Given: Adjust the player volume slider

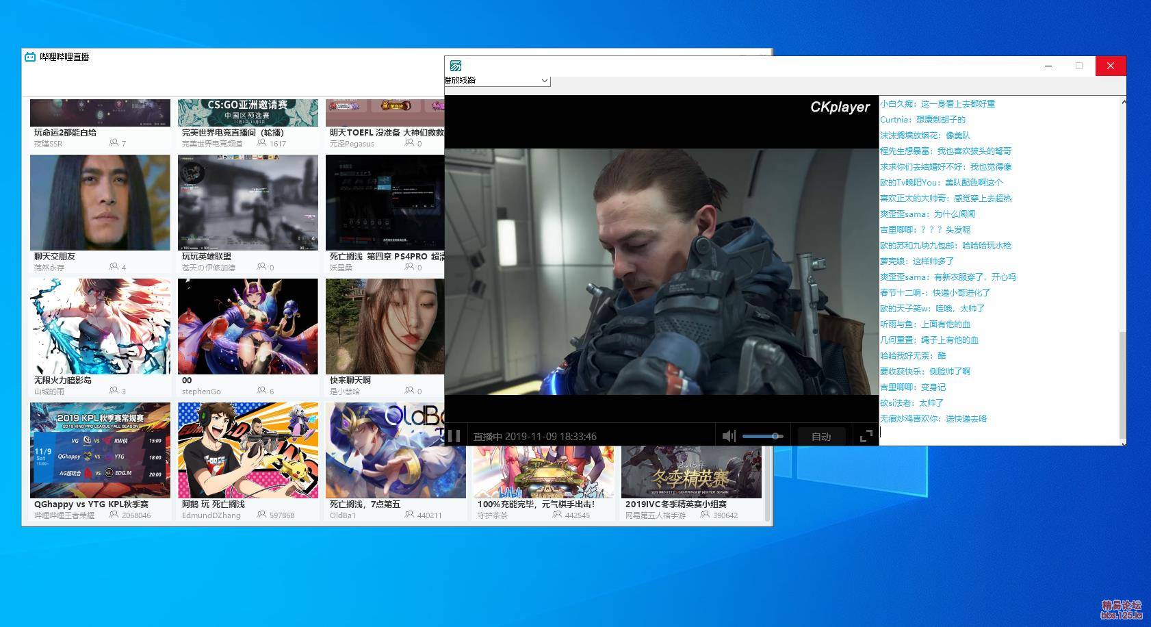Looking at the screenshot, I should [762, 436].
